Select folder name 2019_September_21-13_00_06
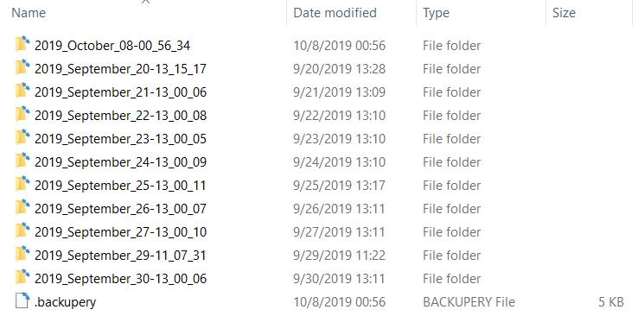The width and height of the screenshot is (638, 316). [120, 92]
